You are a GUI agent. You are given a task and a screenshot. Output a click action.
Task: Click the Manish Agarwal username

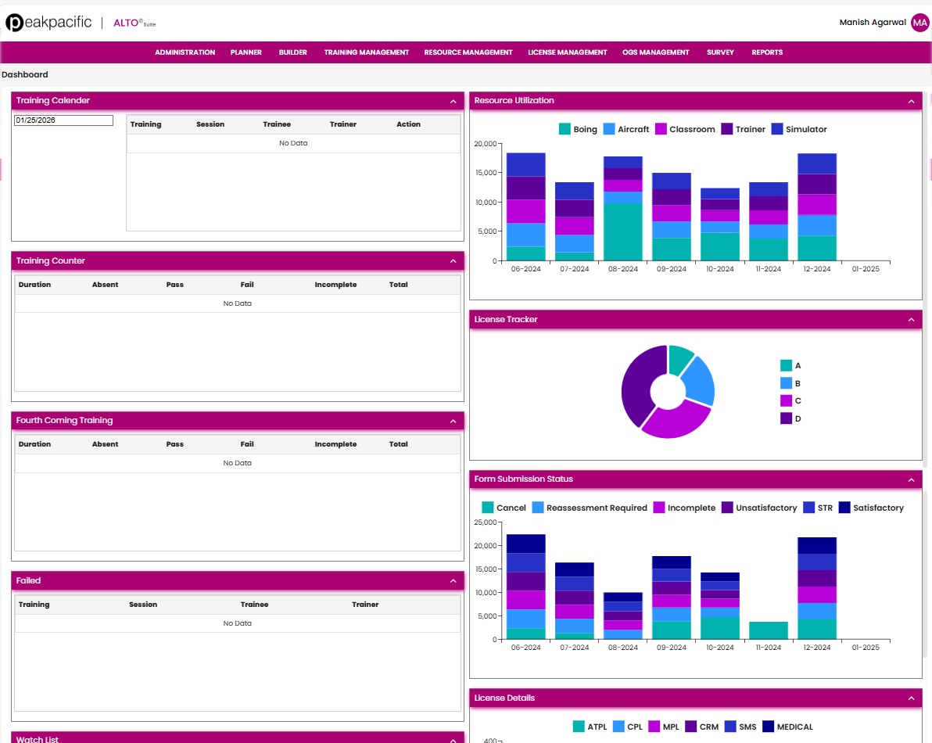point(873,23)
